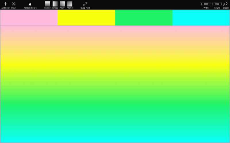Select the cyan color swatch
Screen dimensions: 230x143
[x=201, y=18]
